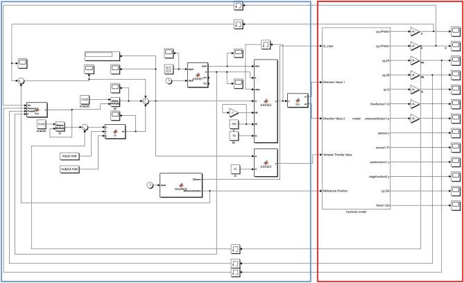Click the clock block feeding SOURCE
464x283 pixels.
[x=149, y=184]
